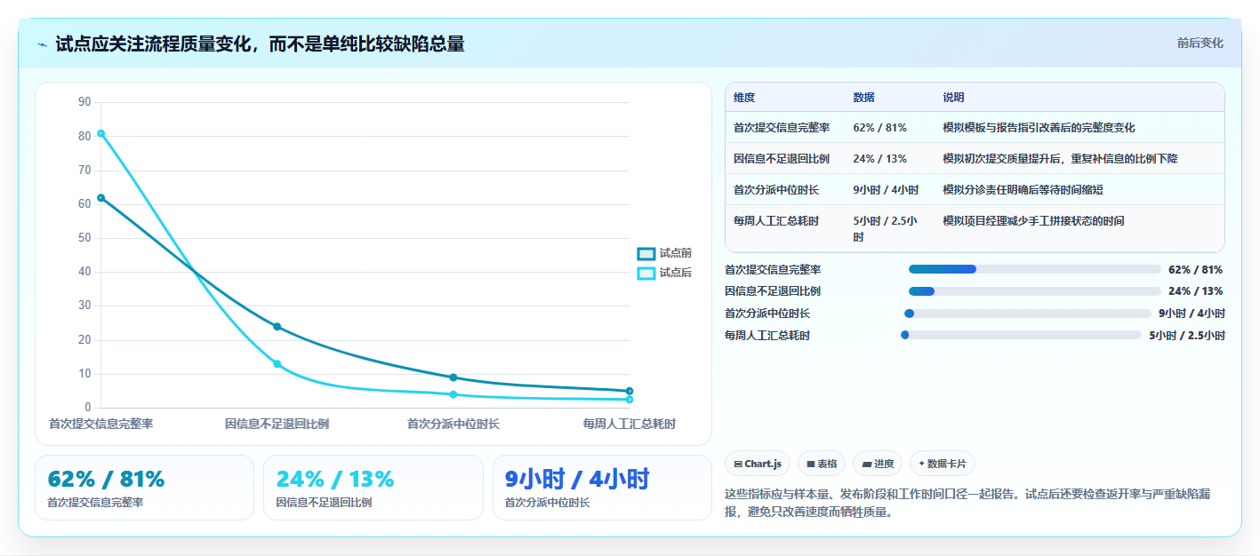The width and height of the screenshot is (1260, 556).
Task: Click the 24% / 13% table value
Action: pyautogui.click(x=879, y=159)
